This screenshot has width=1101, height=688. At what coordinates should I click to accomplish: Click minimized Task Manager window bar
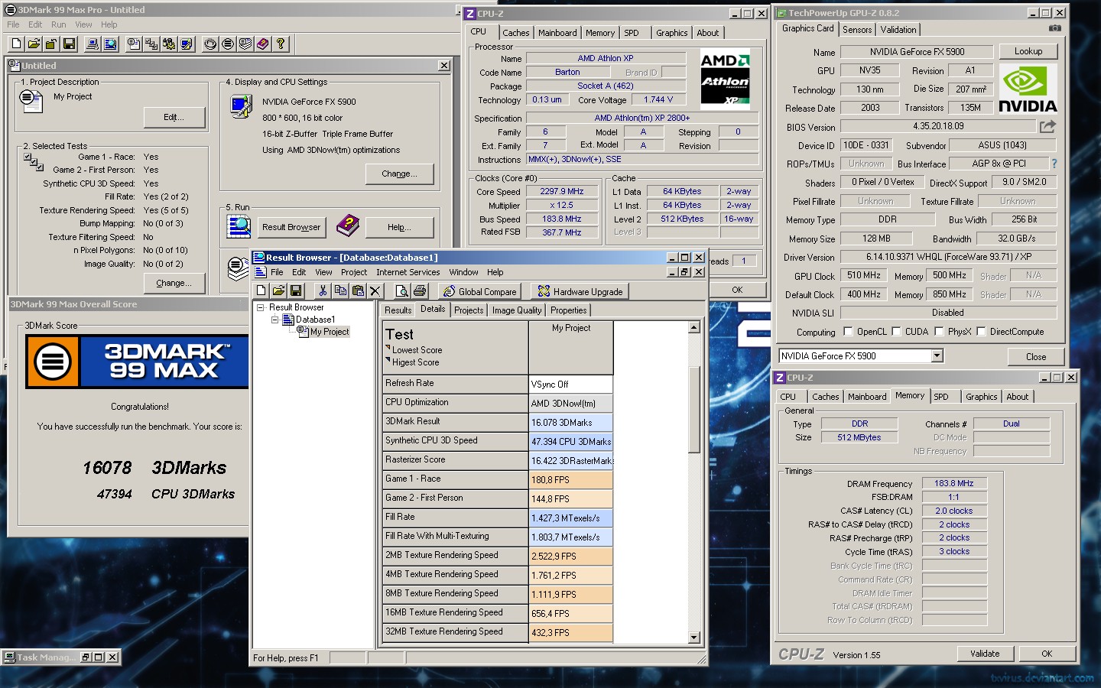coord(61,657)
